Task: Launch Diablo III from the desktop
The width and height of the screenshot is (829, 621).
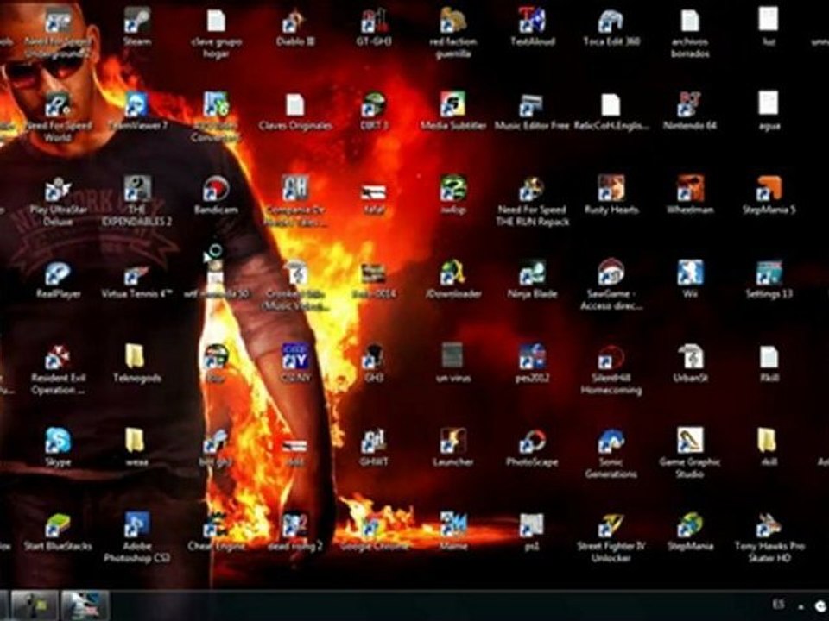Action: [295, 27]
